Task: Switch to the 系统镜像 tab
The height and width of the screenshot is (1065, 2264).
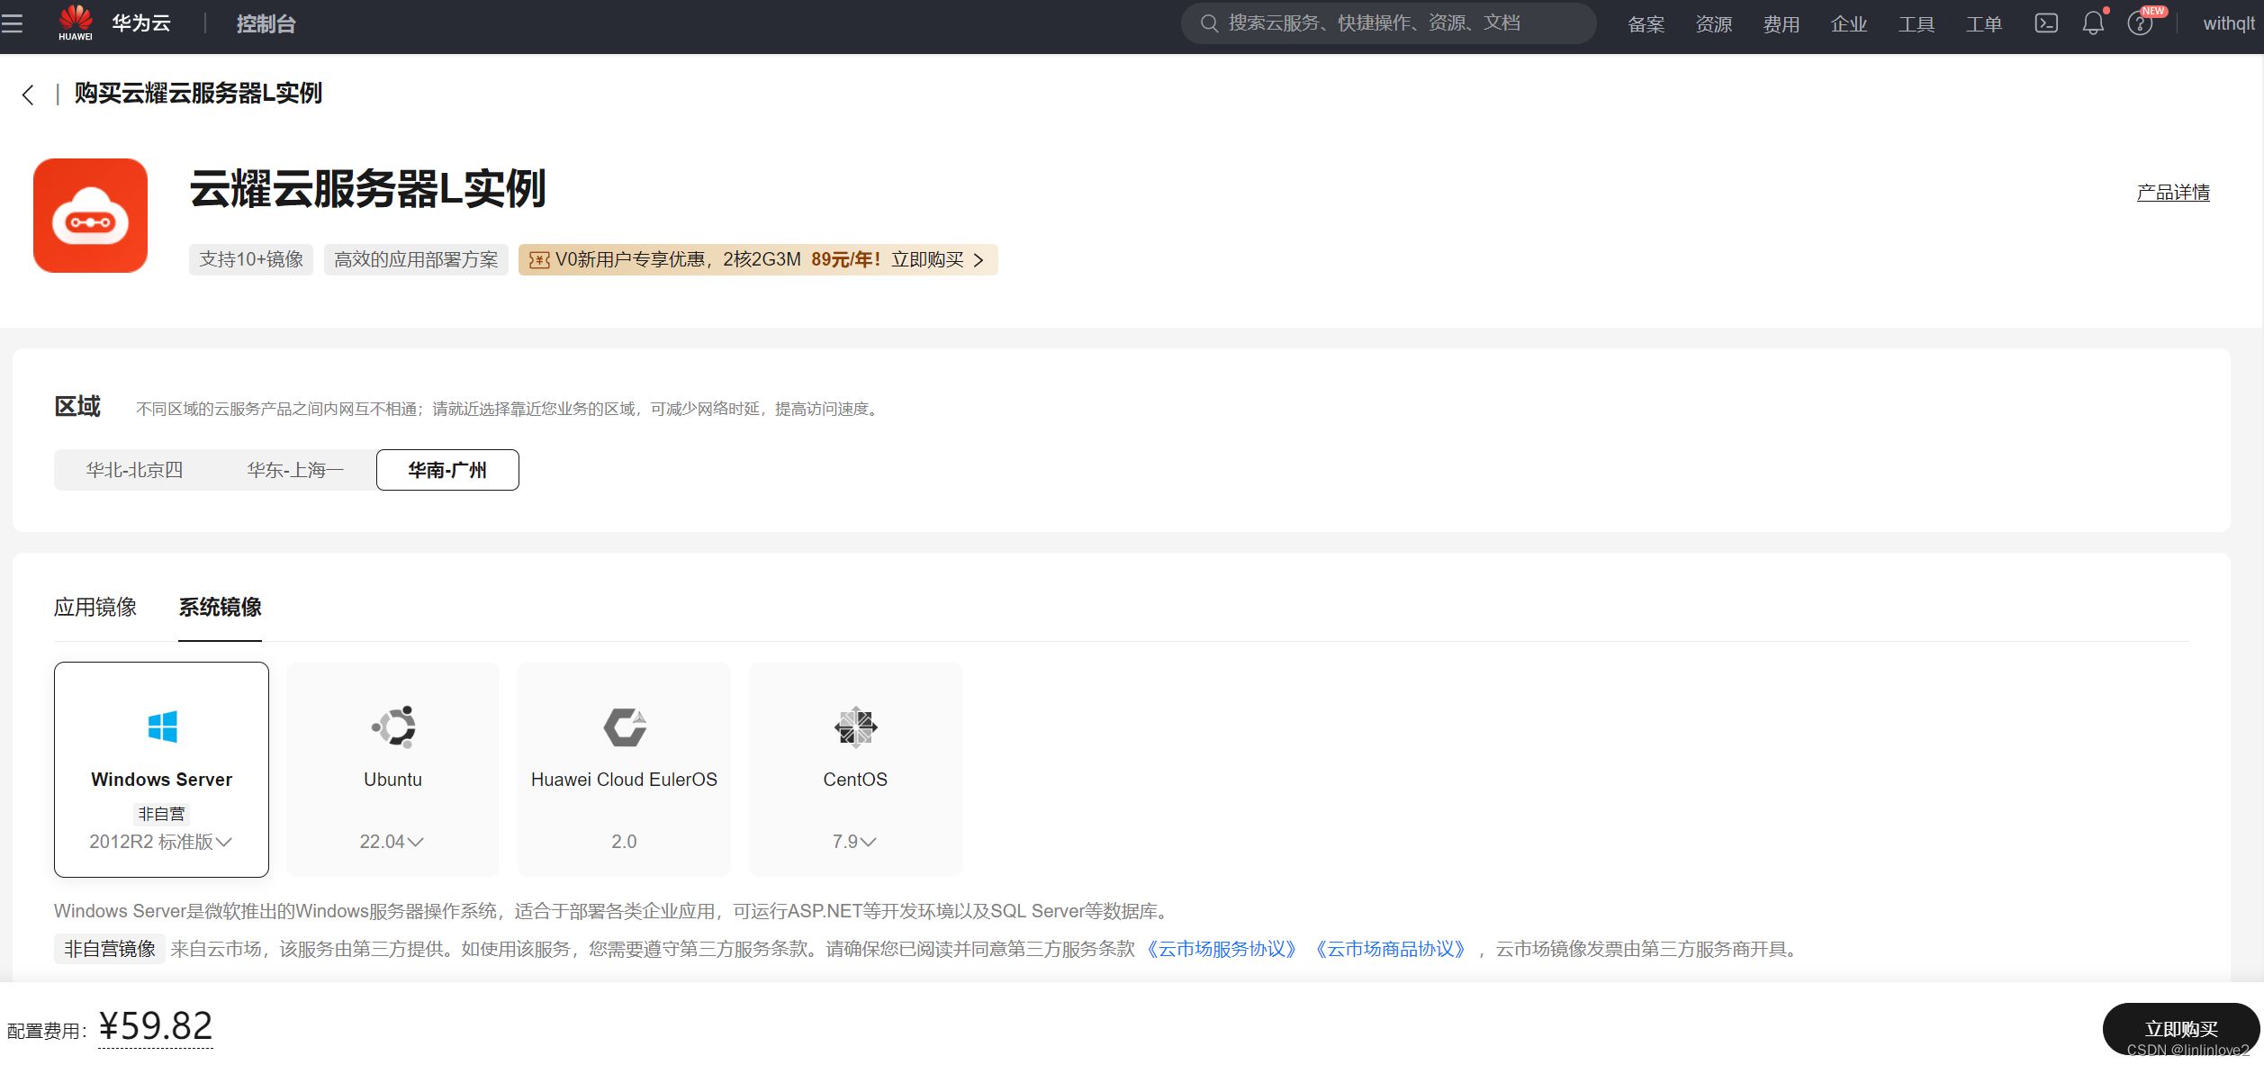Action: tap(220, 608)
